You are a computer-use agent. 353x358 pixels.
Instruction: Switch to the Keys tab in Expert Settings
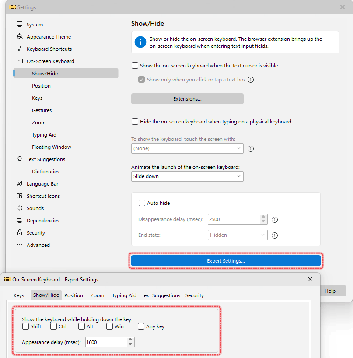(19, 295)
